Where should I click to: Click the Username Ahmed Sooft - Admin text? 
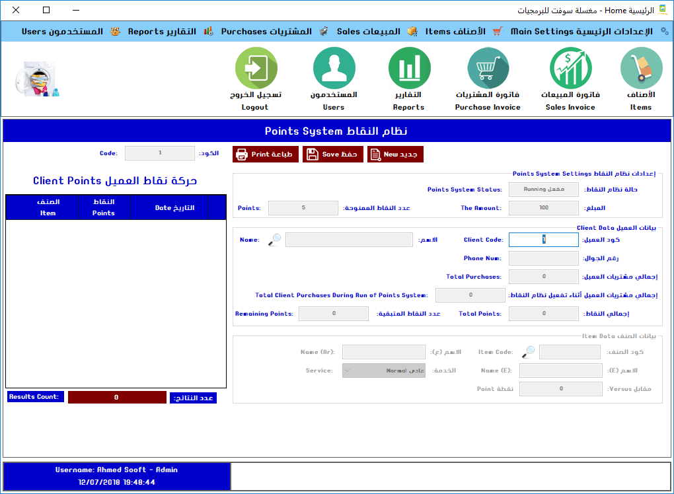[x=116, y=470]
